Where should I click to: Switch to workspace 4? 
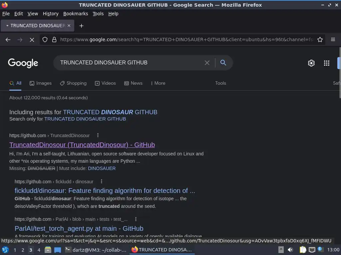[39, 250]
